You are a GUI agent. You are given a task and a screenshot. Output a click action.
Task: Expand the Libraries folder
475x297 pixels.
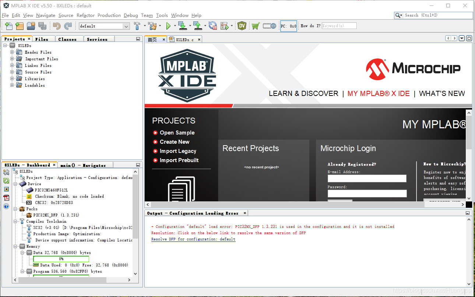tap(12, 79)
